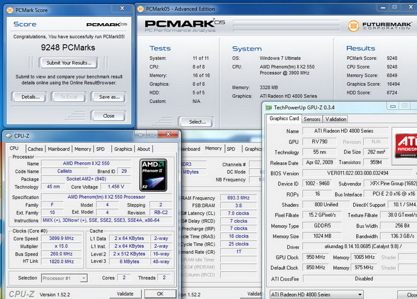Click the GPU-Z window title icon
The height and width of the screenshot is (299, 417).
[269, 108]
